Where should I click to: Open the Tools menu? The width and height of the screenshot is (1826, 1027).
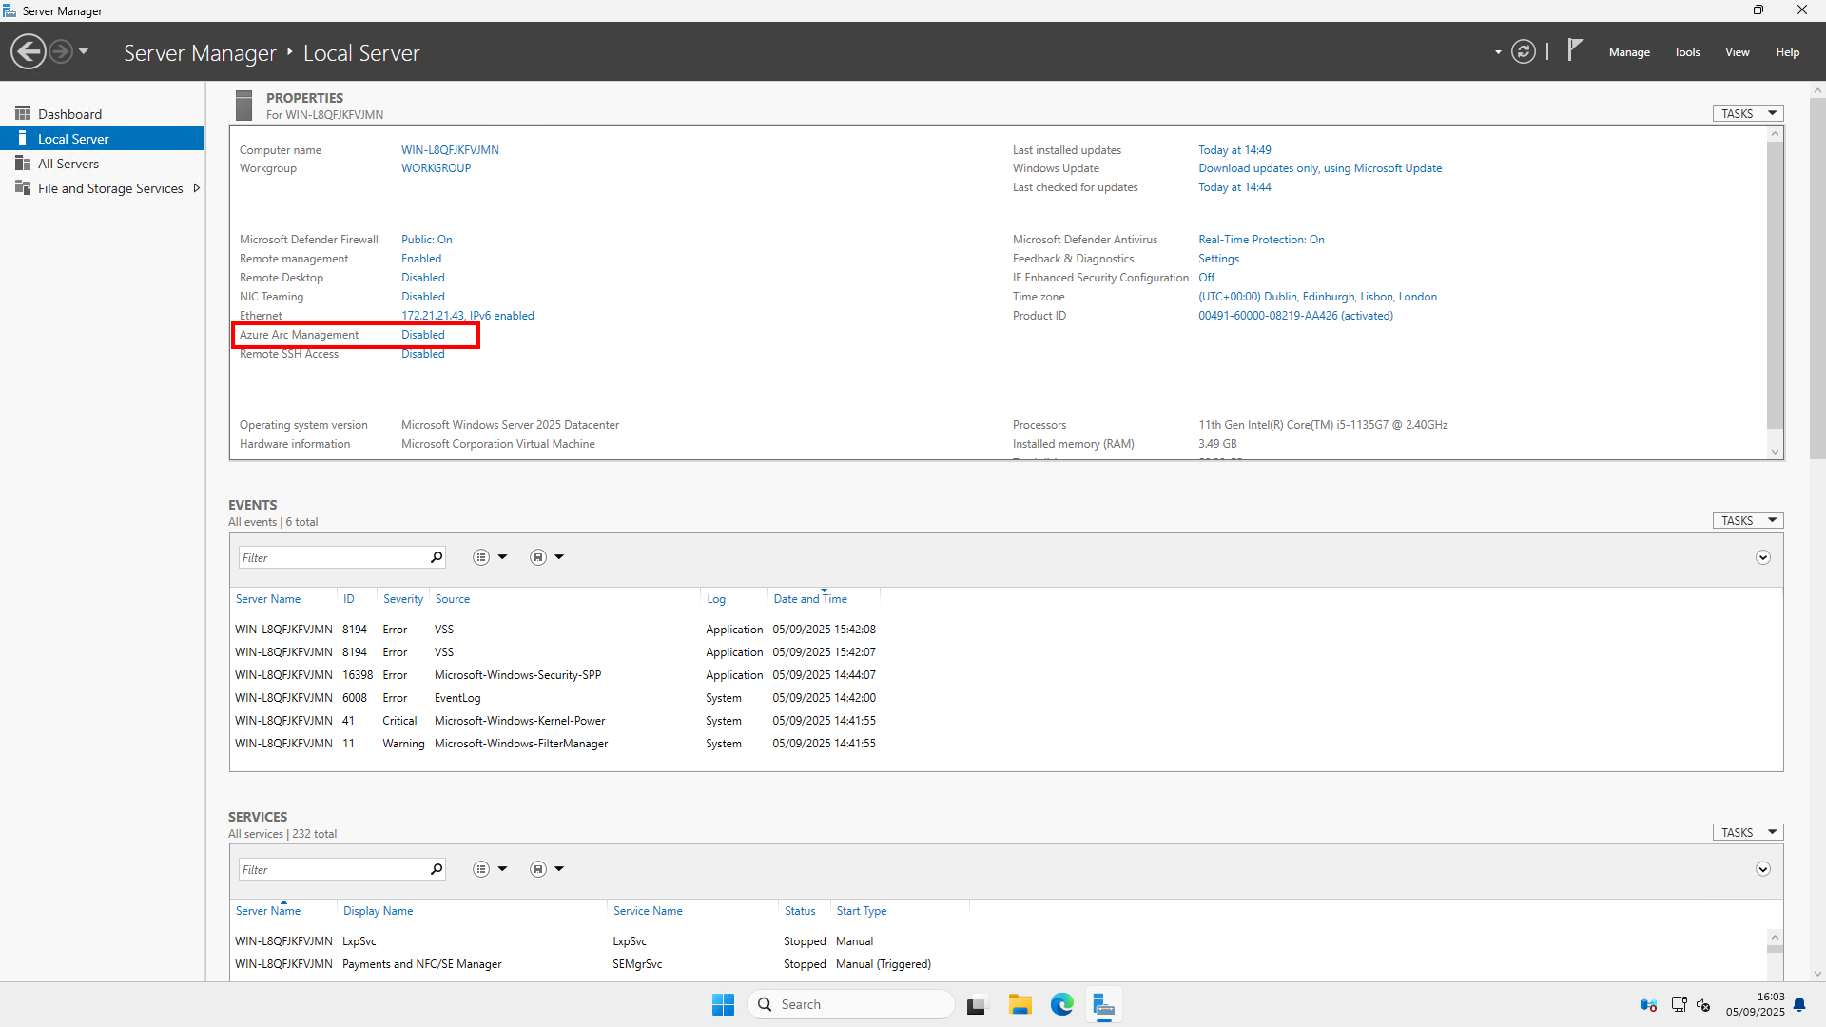(1686, 51)
